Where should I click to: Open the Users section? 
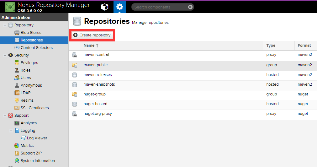click(26, 78)
